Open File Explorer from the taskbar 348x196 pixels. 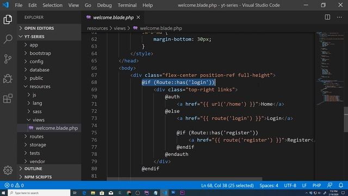coord(93,193)
